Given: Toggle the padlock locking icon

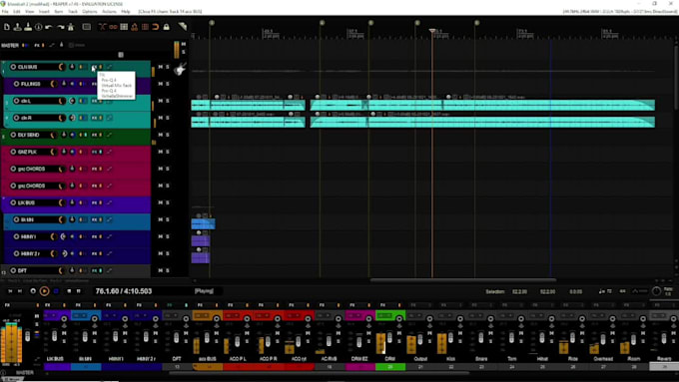Looking at the screenshot, I should (167, 27).
